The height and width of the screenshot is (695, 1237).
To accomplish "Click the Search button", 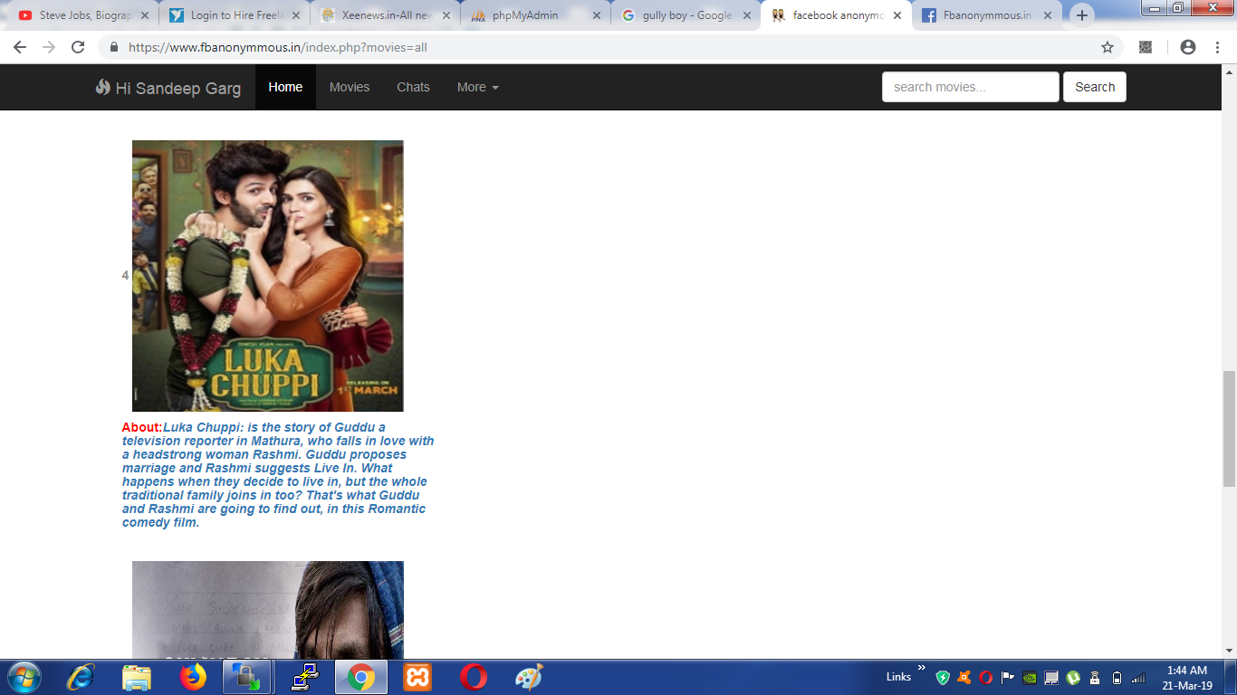I will pos(1095,87).
